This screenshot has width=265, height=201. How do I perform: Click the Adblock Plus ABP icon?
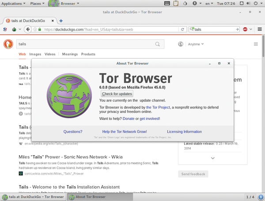(246, 30)
